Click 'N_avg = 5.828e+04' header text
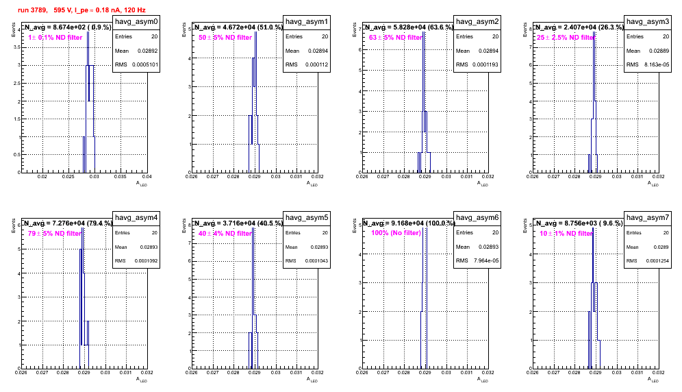 tap(408, 27)
